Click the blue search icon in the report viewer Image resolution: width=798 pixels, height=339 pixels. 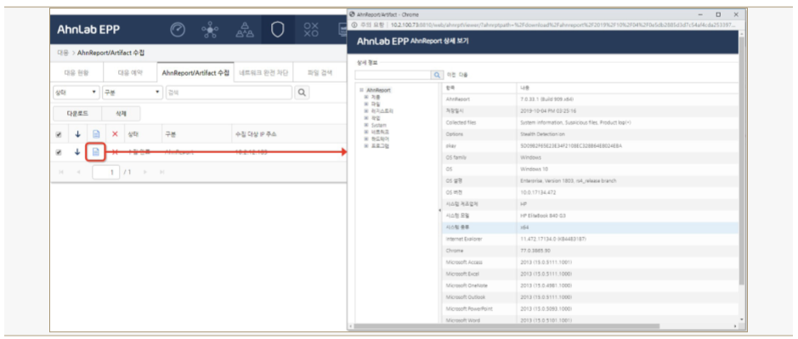pyautogui.click(x=437, y=75)
